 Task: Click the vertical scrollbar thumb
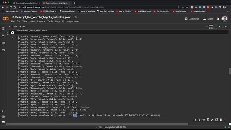pos(230,71)
